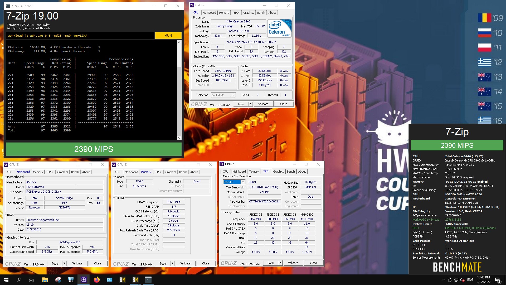Switch to SPD tab in top CPU-Z window
Image resolution: width=506 pixels, height=285 pixels.
pyautogui.click(x=236, y=13)
